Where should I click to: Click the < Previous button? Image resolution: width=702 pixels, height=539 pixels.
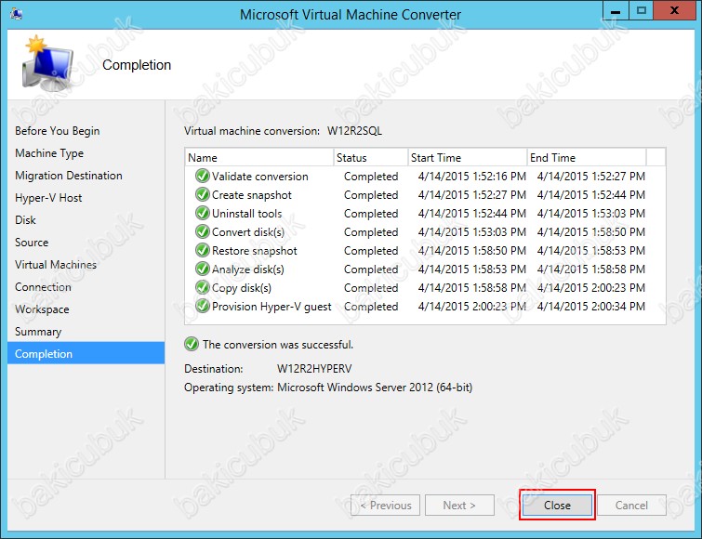386,505
